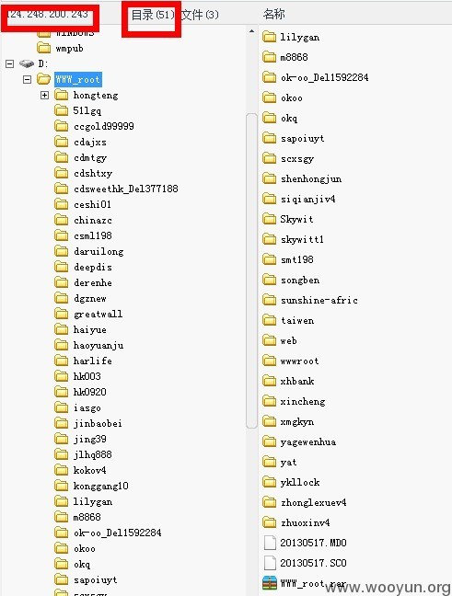
Task: Select yagewenhua in the name list
Action: (308, 441)
